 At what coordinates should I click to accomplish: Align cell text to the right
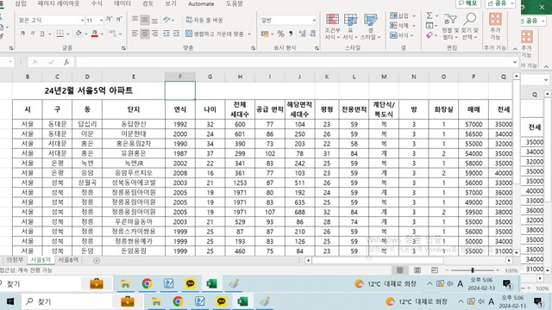154,34
